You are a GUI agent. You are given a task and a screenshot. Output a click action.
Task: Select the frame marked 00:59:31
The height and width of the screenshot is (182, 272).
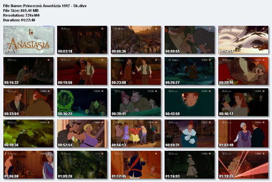(x=189, y=133)
